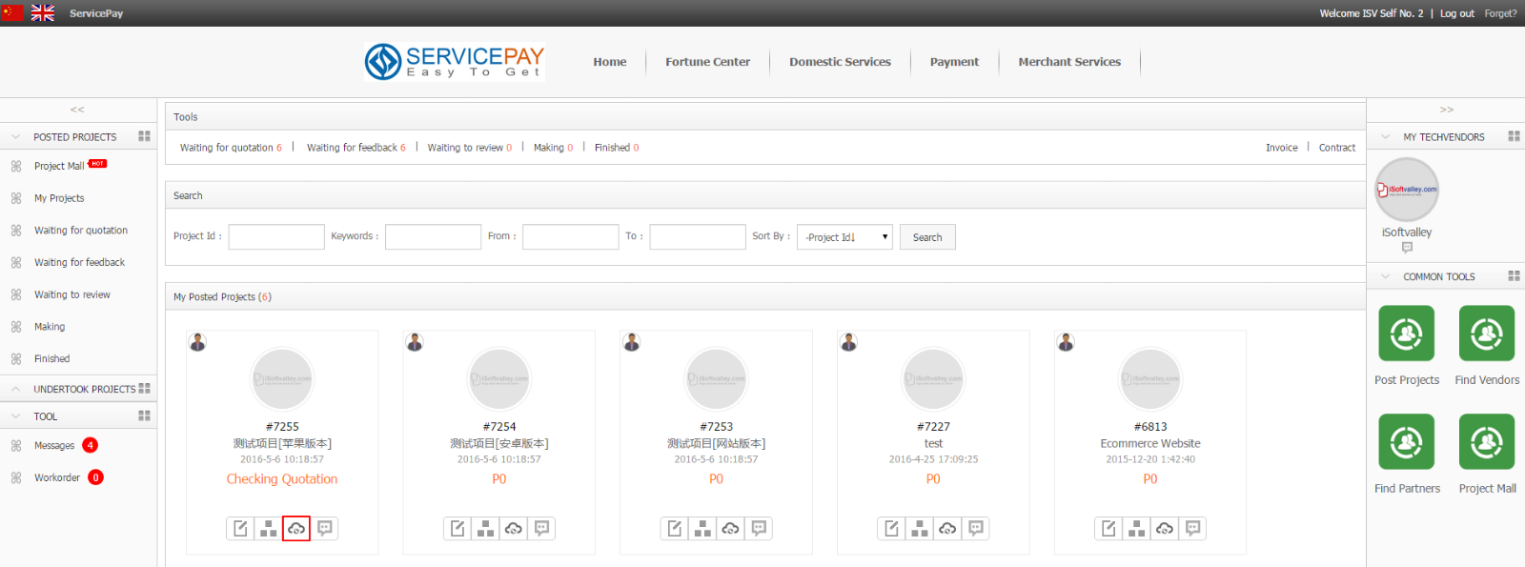Open the Payment menu
1525x567 pixels.
(x=954, y=62)
